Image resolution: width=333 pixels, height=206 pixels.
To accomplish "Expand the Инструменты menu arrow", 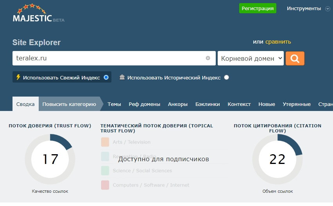I will click(328, 9).
